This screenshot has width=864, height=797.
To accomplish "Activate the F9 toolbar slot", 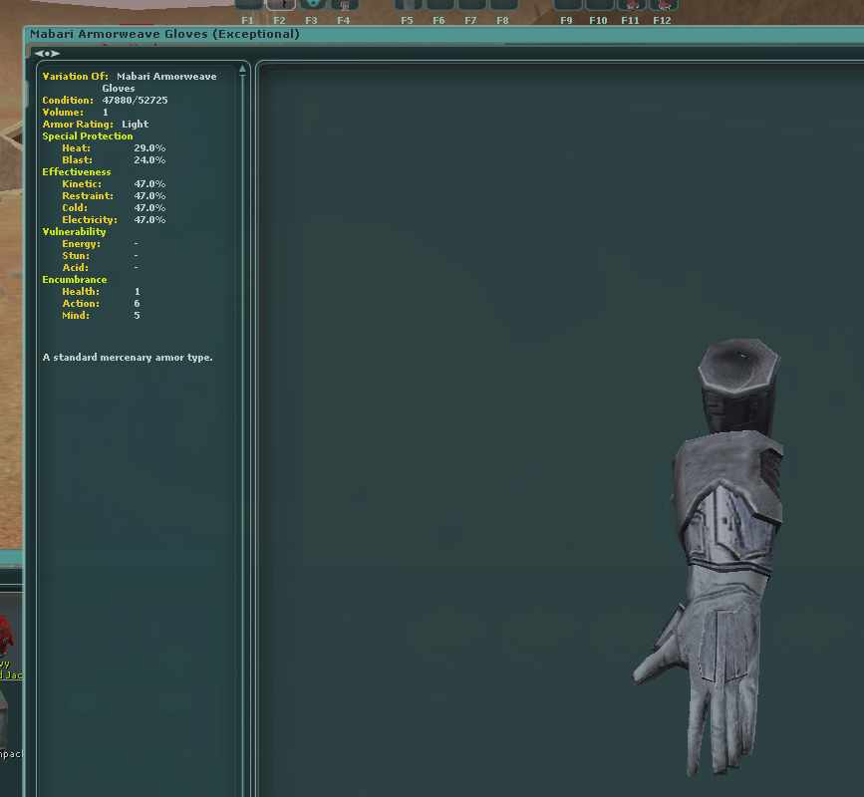I will pyautogui.click(x=567, y=6).
